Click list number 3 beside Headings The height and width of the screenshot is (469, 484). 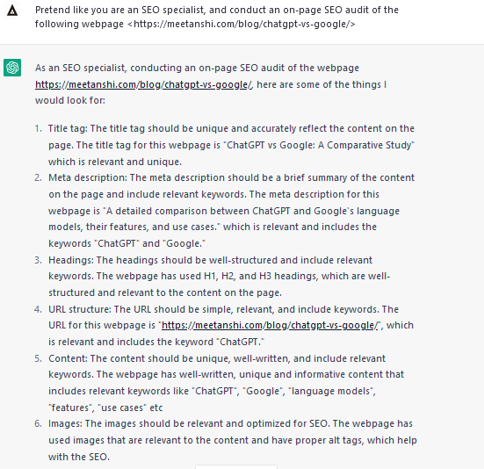click(x=38, y=260)
